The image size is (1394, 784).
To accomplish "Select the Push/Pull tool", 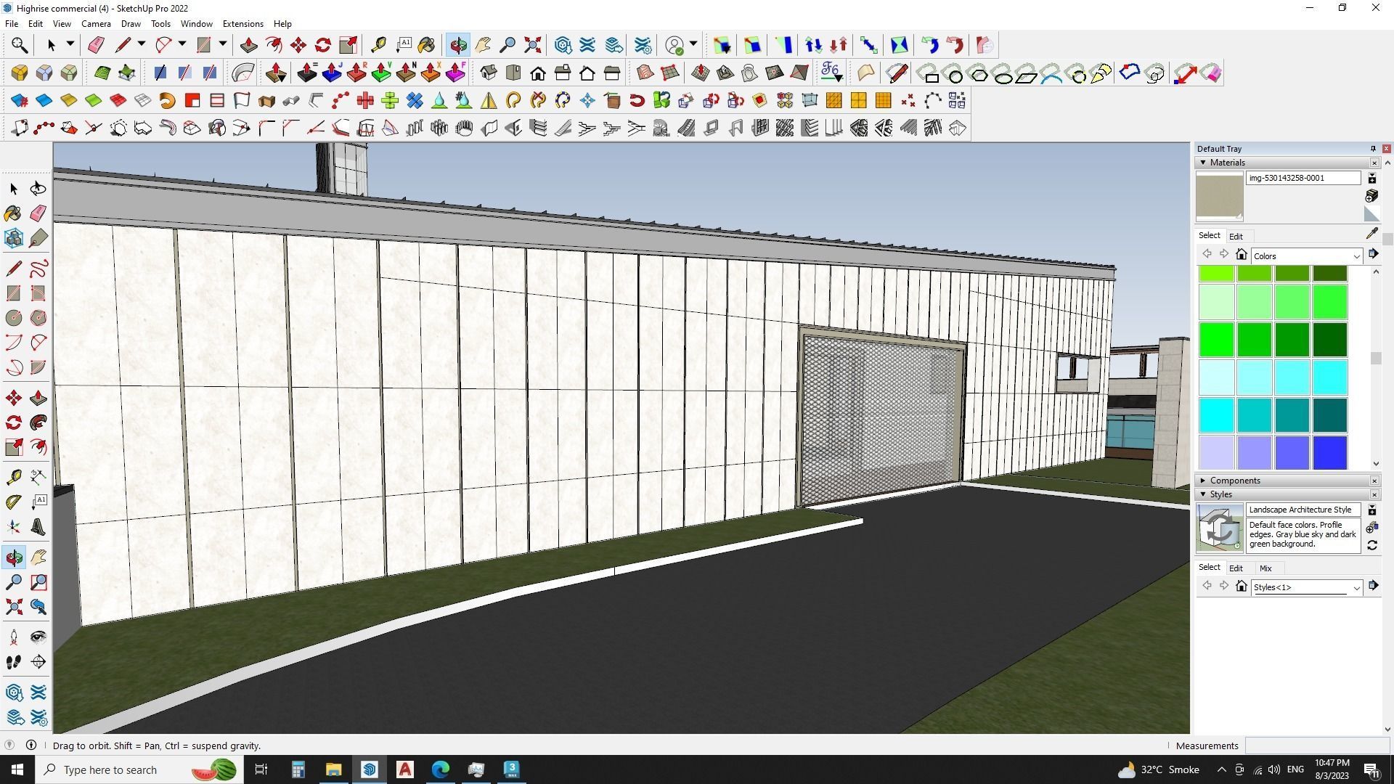I will pyautogui.click(x=38, y=398).
